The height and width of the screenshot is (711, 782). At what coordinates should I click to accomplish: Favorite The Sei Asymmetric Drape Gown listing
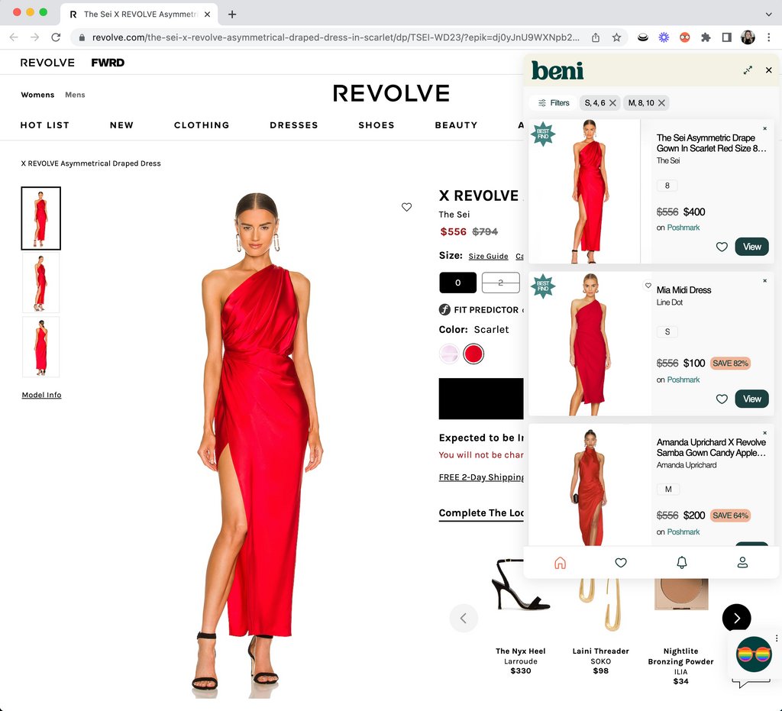722,247
